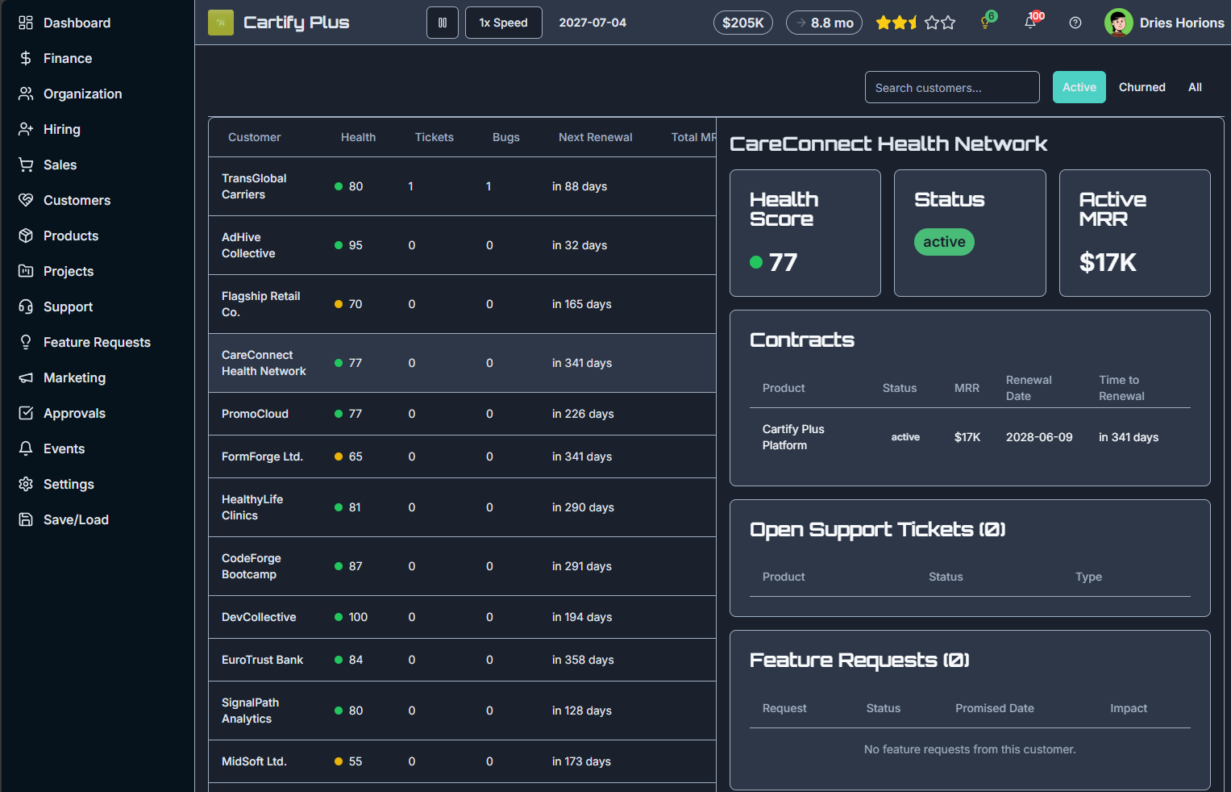Click the Support headset icon
Screen dimensions: 1231x792
tap(26, 306)
